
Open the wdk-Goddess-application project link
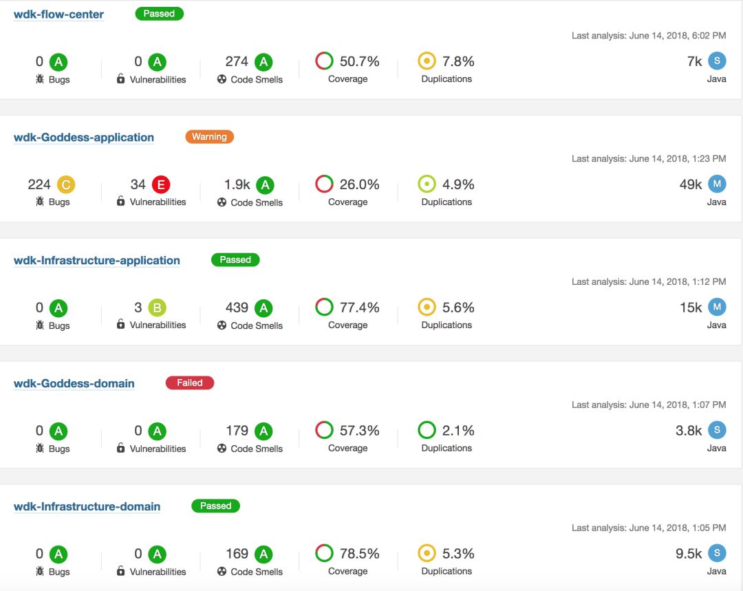tap(84, 138)
